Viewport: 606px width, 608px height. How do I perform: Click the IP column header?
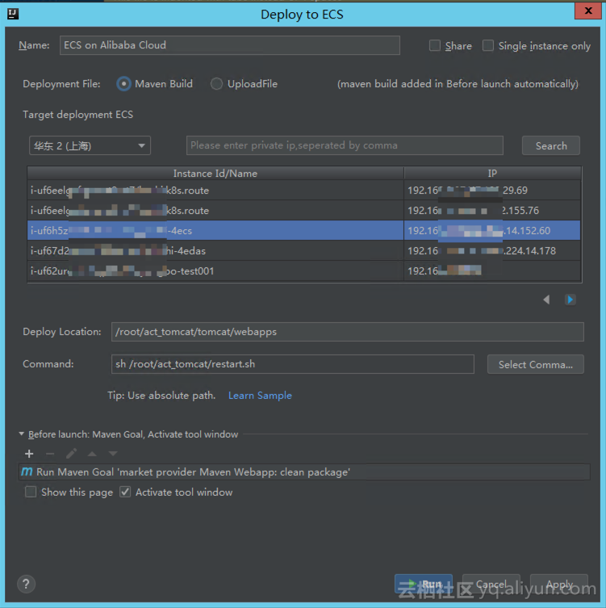(492, 174)
